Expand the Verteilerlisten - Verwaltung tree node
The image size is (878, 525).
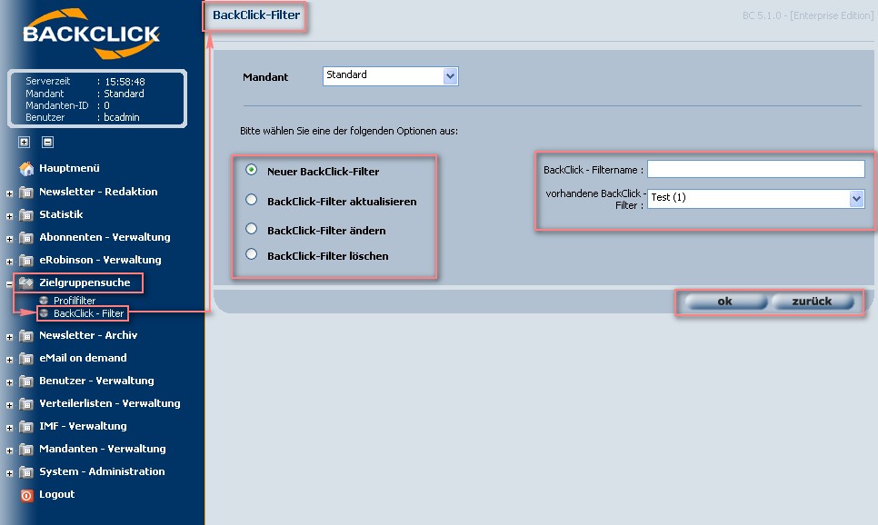point(9,405)
